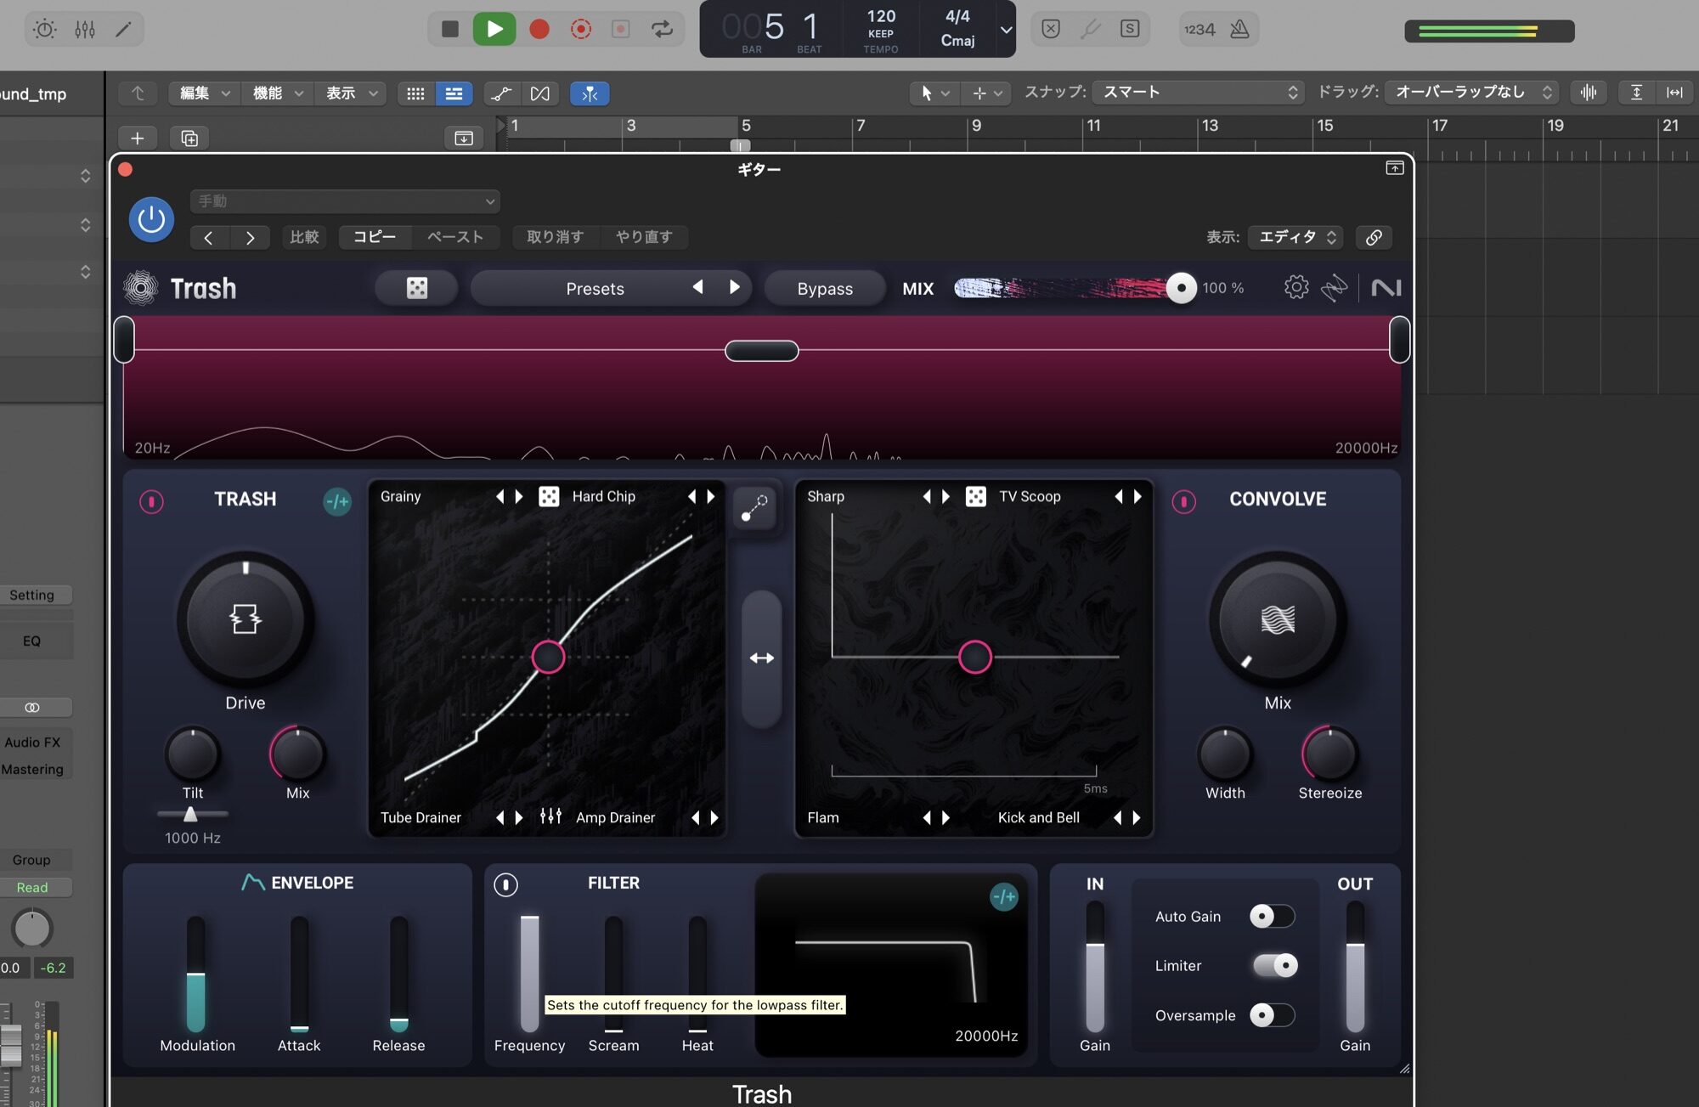Click the MIX slider handle
This screenshot has width=1699, height=1107.
click(1181, 288)
